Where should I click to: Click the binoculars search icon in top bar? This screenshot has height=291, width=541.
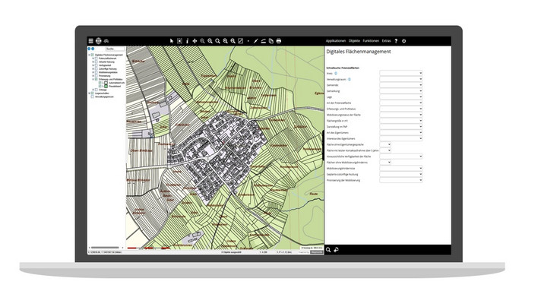coord(106,41)
